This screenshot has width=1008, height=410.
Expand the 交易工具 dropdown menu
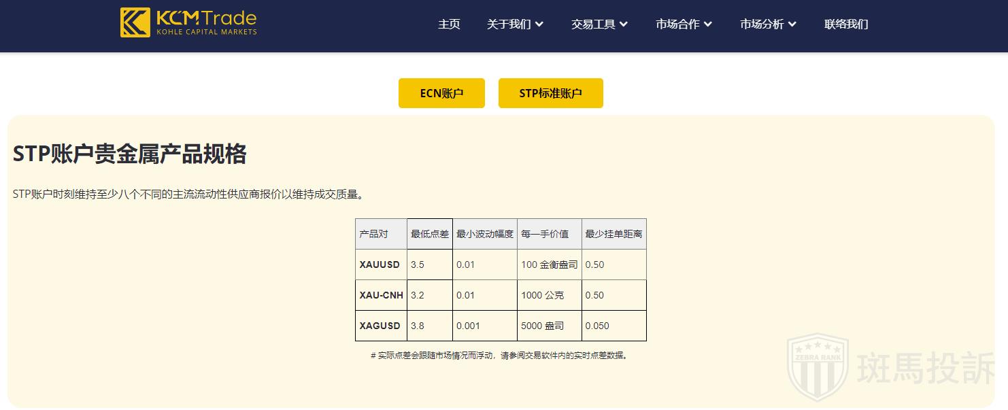[x=599, y=24]
